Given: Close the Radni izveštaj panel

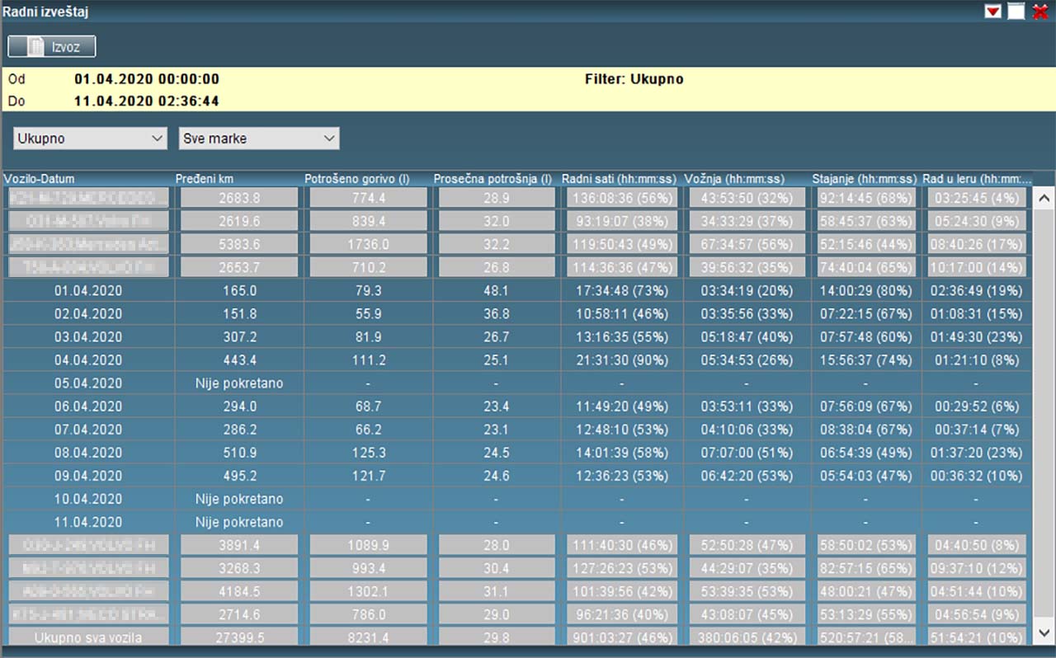Looking at the screenshot, I should tap(1039, 12).
